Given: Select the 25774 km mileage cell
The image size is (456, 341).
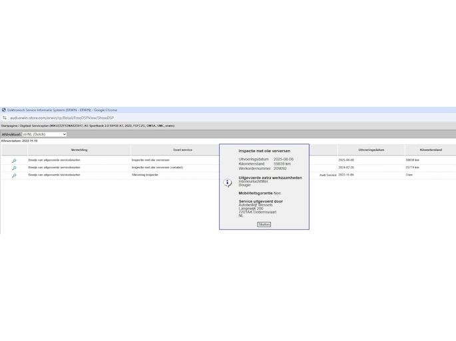Looking at the screenshot, I should tap(413, 168).
